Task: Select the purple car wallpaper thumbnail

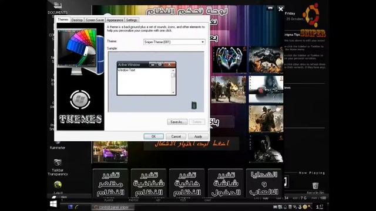Action: 110,152
